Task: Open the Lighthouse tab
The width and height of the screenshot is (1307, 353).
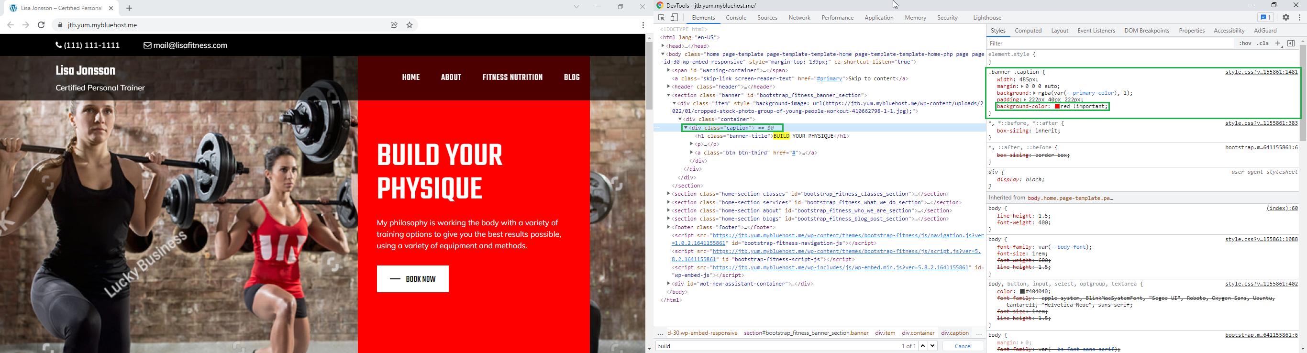Action: [x=987, y=18]
